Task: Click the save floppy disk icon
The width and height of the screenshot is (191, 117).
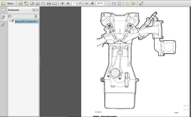Action: click(43, 3)
